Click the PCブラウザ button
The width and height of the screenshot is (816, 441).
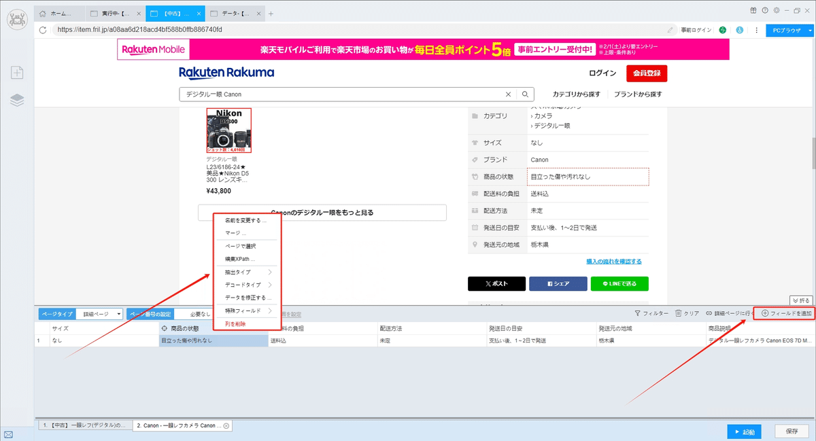785,31
